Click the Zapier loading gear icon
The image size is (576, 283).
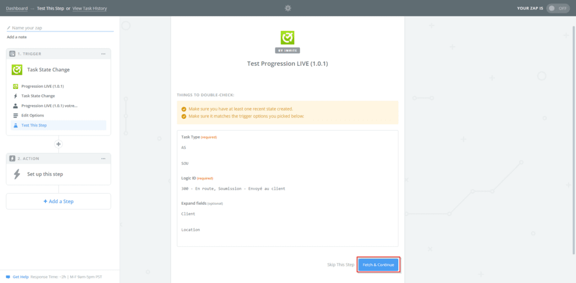[288, 8]
